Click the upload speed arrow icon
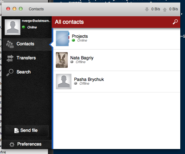Image resolution: width=185 pixels, height=154 pixels. (x=165, y=9)
